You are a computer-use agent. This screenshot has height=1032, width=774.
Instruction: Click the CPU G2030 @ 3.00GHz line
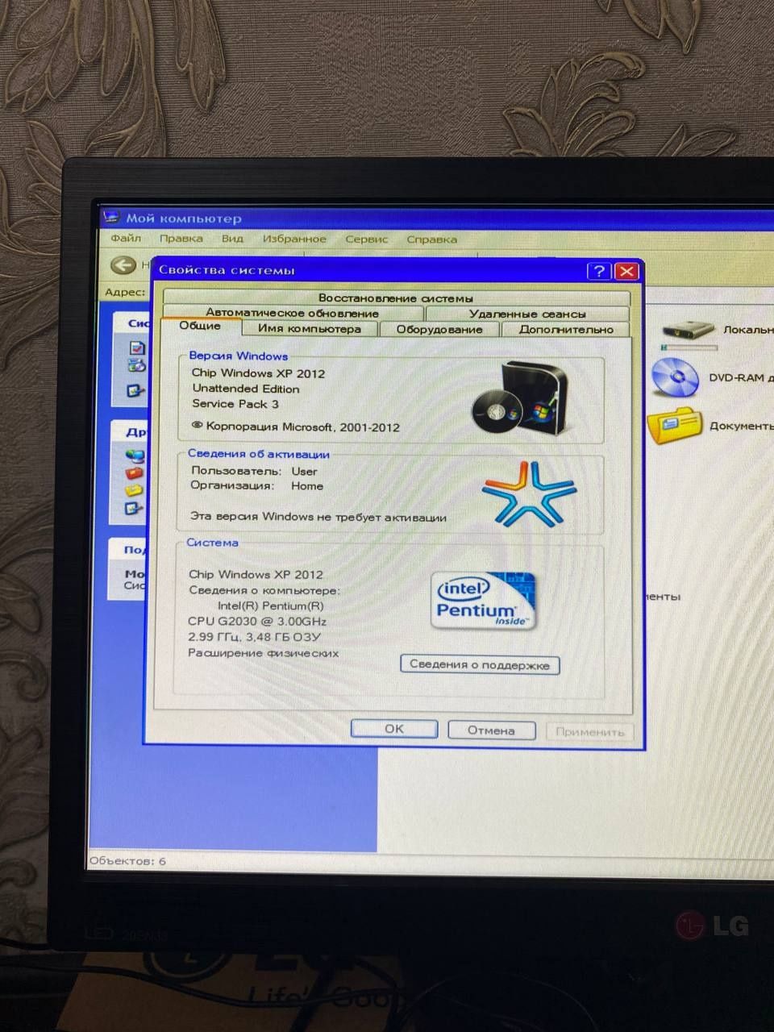click(x=257, y=622)
